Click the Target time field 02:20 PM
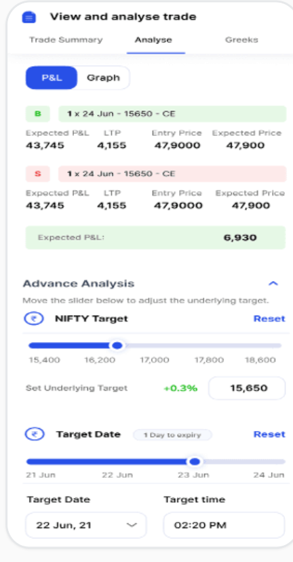Viewport: 293px width, 562px height. pos(224,525)
